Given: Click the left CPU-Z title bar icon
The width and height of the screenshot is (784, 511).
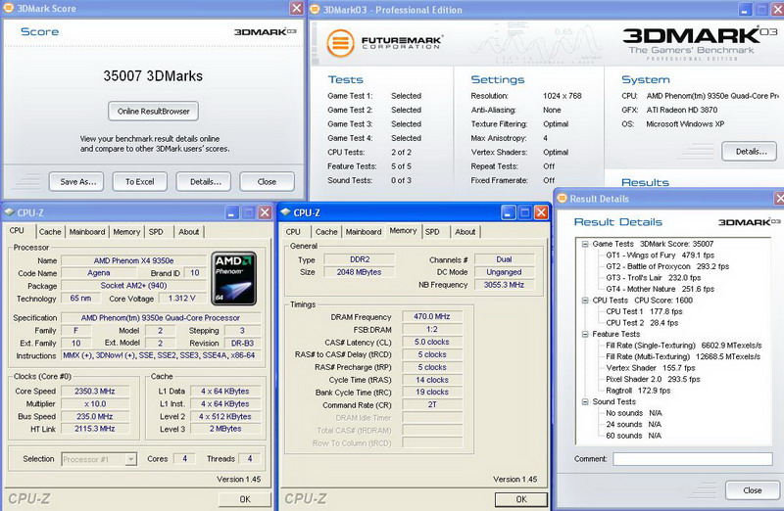Looking at the screenshot, I should coord(9,212).
